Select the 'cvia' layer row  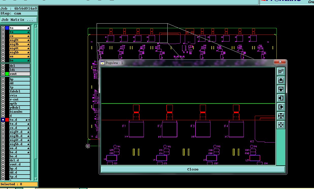coord(20,95)
